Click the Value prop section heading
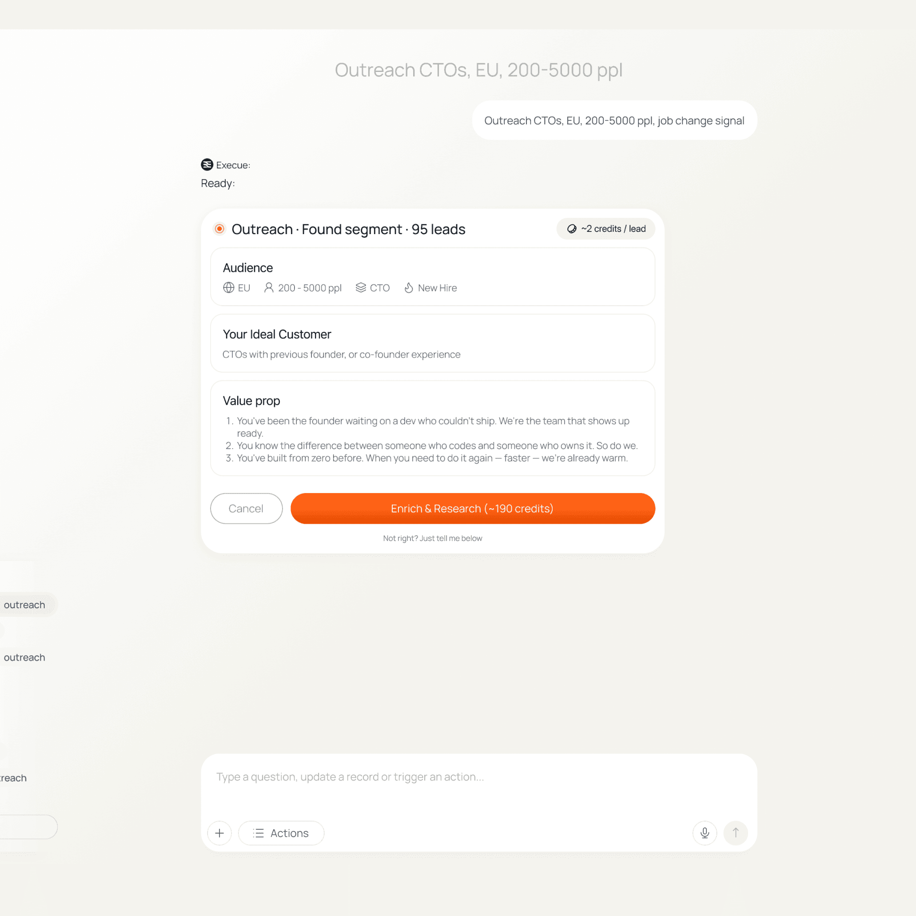 251,401
